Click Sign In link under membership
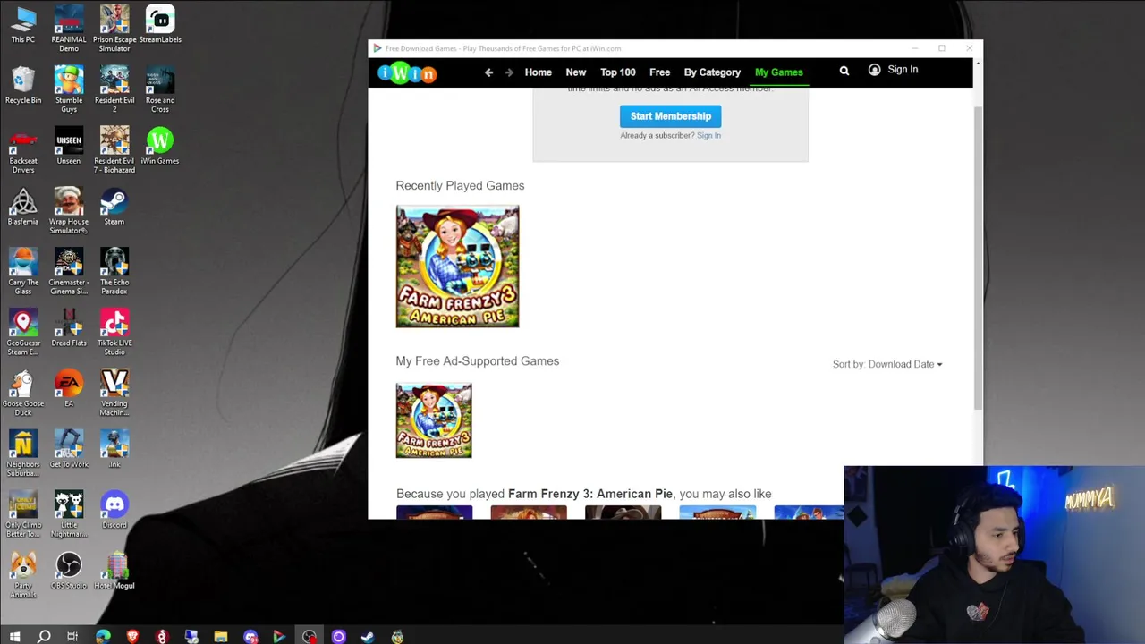The width and height of the screenshot is (1145, 644). click(x=708, y=135)
